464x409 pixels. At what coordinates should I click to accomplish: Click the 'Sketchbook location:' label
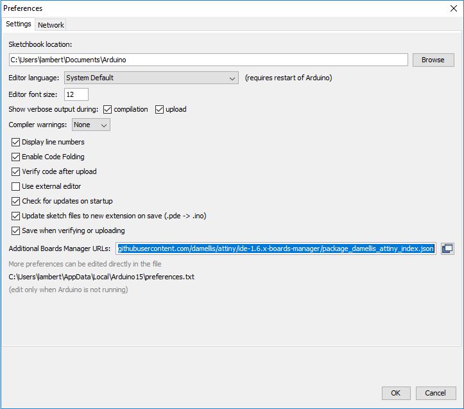point(40,44)
